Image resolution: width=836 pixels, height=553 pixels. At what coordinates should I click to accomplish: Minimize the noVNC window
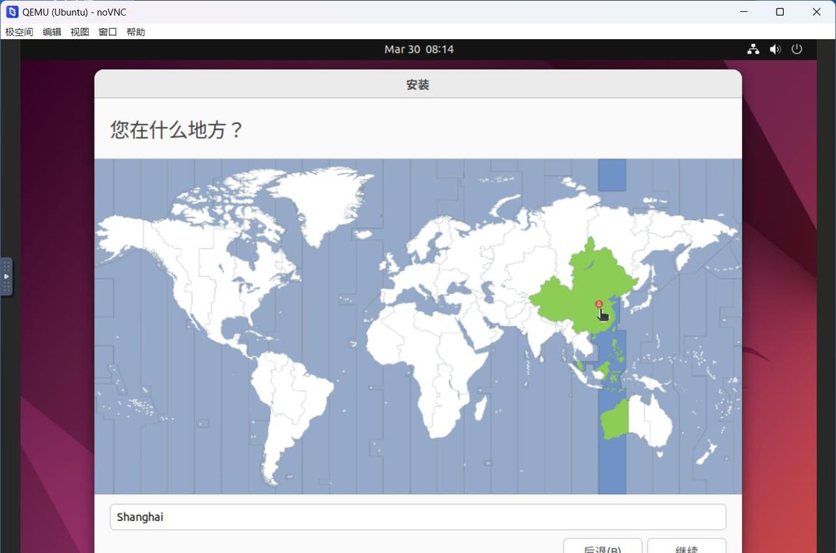pyautogui.click(x=744, y=12)
